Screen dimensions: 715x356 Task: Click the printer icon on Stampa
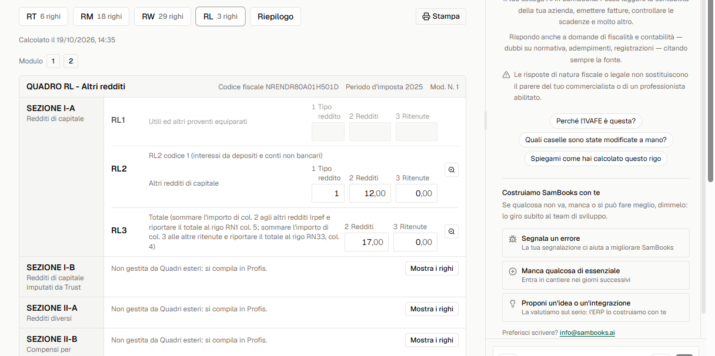pyautogui.click(x=426, y=16)
